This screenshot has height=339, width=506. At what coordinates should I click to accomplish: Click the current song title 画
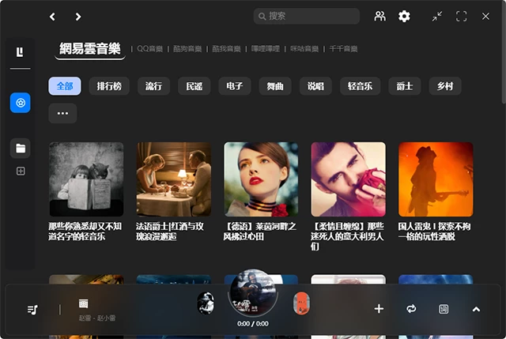click(x=83, y=303)
